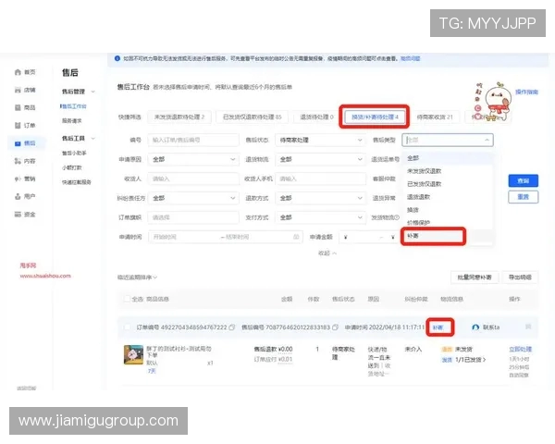Choose the 退货待处理 quick filter
Image resolution: width=555 pixels, height=444 pixels.
point(316,117)
